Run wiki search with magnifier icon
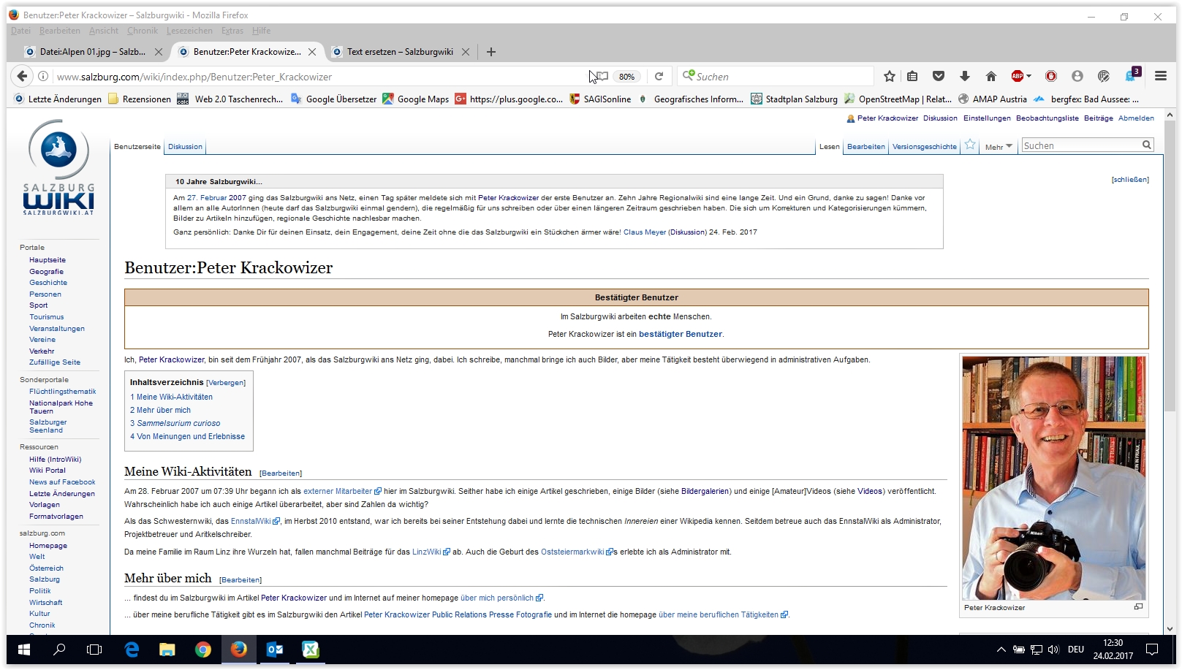 click(1147, 145)
